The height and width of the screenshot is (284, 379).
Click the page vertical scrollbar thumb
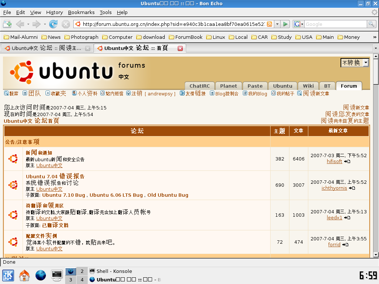tap(376, 71)
